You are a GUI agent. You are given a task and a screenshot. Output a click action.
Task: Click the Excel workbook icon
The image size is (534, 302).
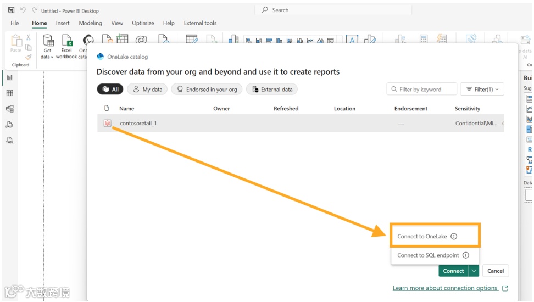click(x=67, y=40)
